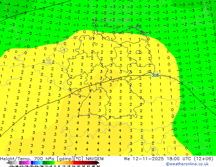The image size is (216, 167).
Task: Click the dark maroon right arrow end of legend
Action: pos(98,163)
